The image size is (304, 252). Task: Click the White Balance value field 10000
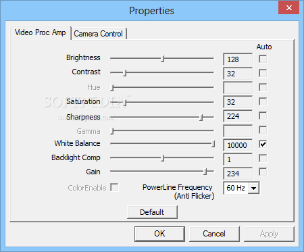click(238, 145)
